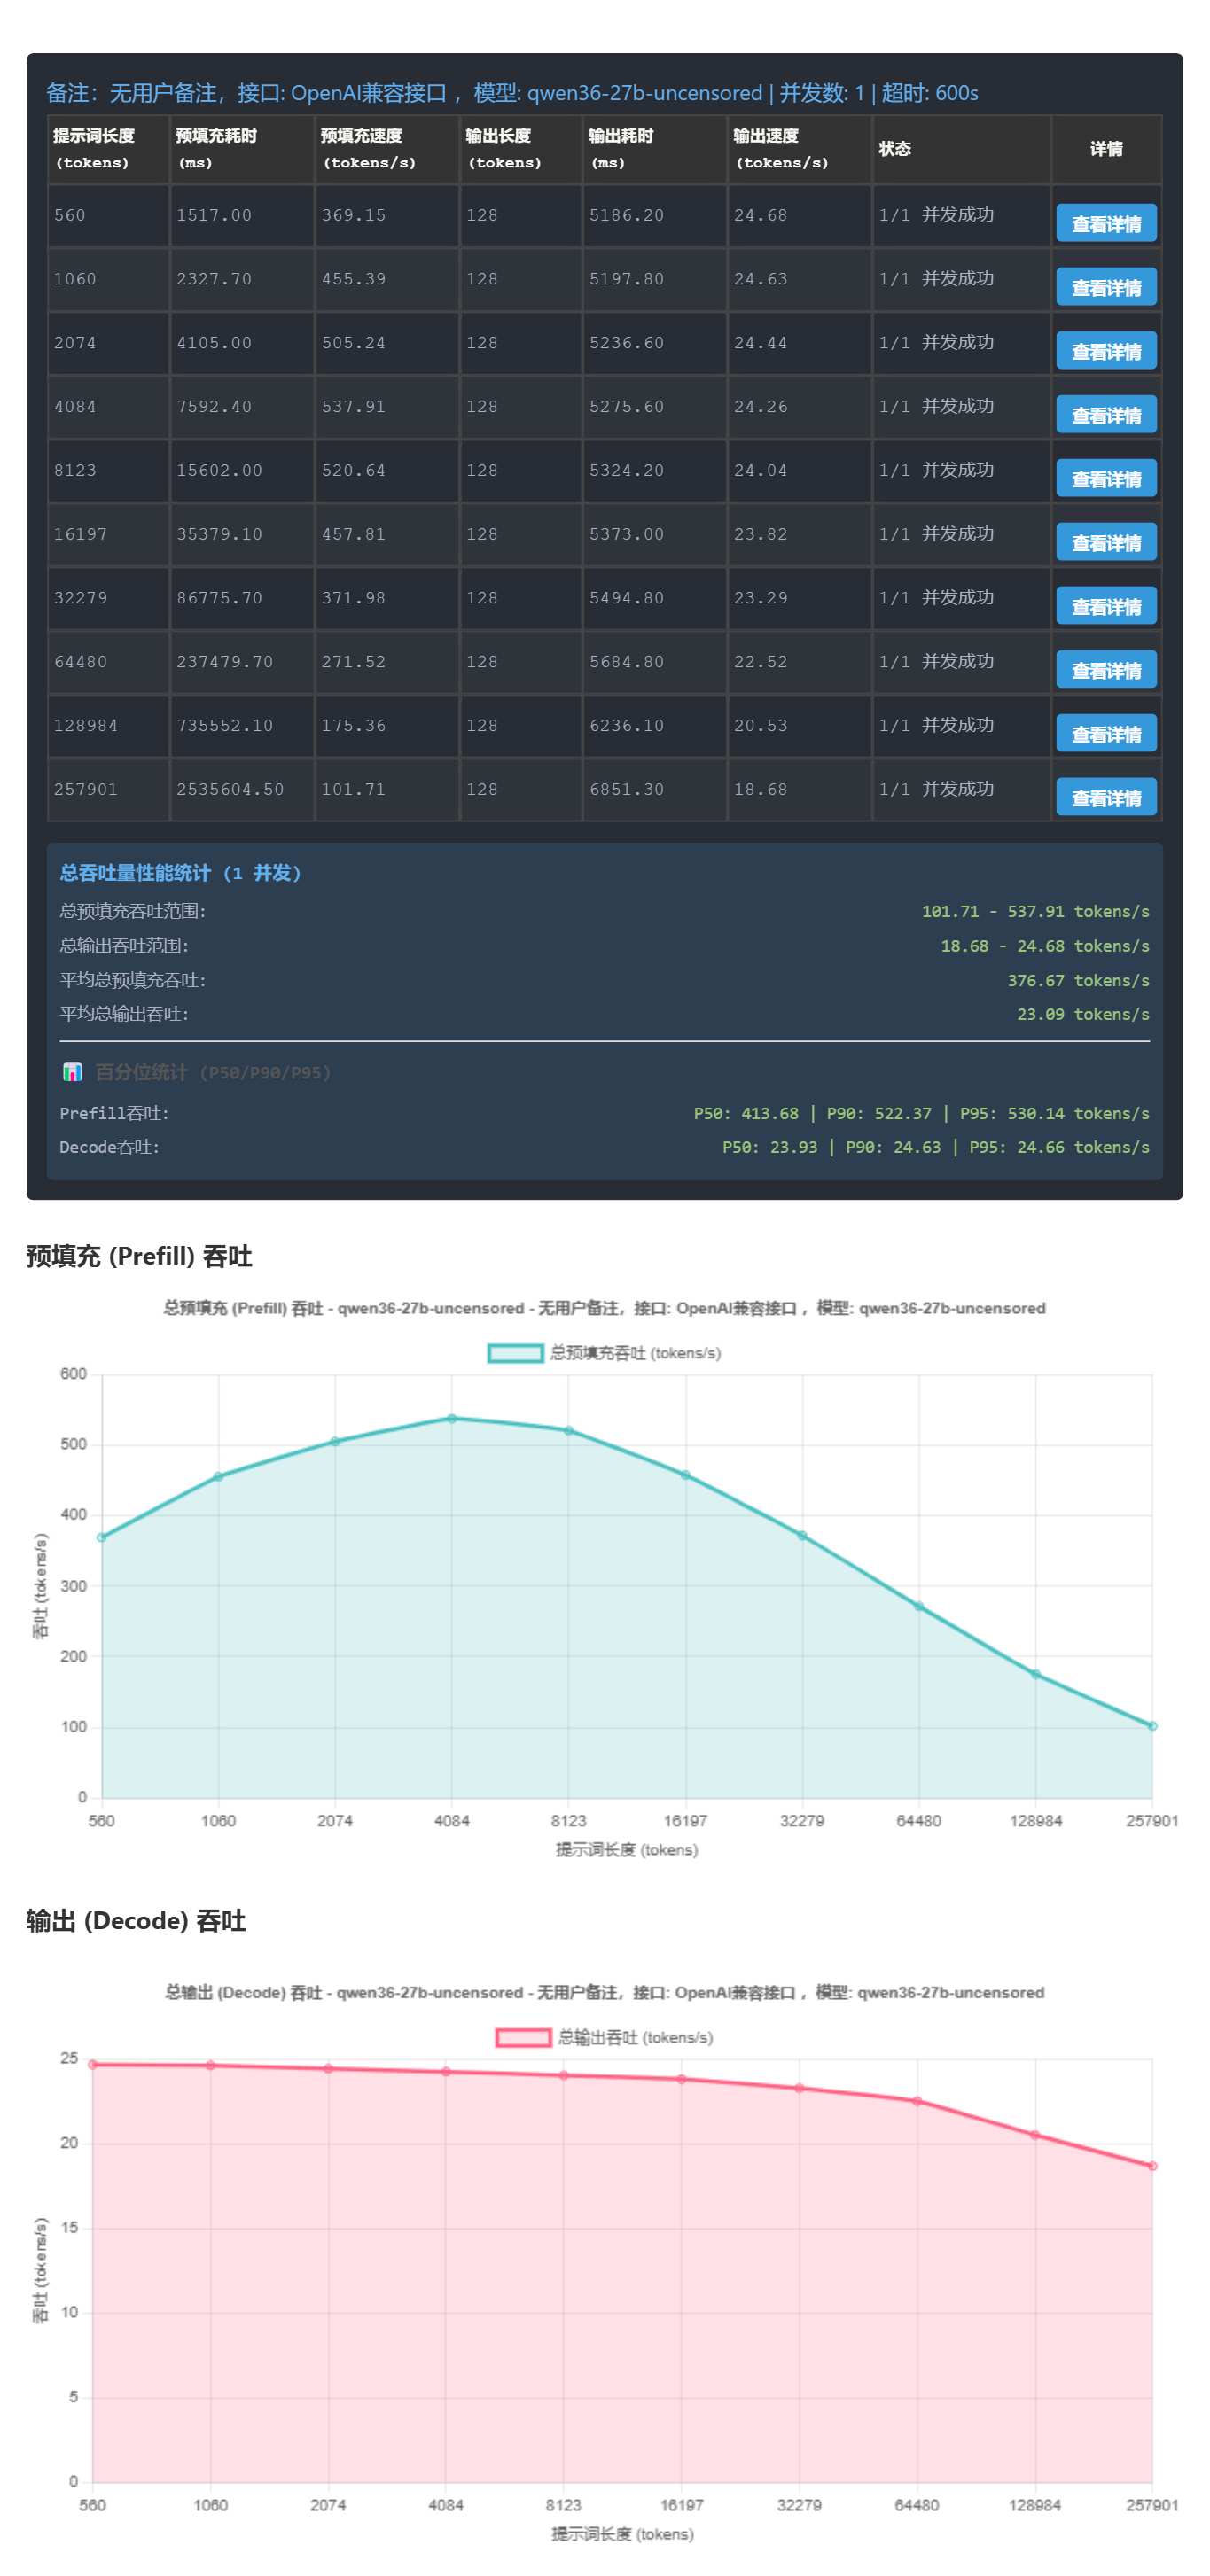This screenshot has height=2576, width=1210.
Task: Click the prefill range 101.71 - 537.91 tokens/s
Action: pyautogui.click(x=1035, y=911)
